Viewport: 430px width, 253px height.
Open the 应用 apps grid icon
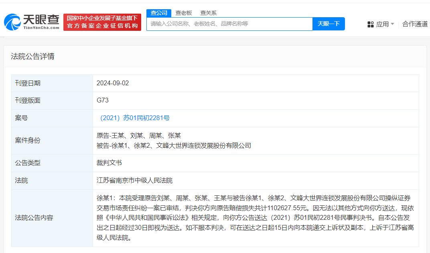(x=370, y=24)
